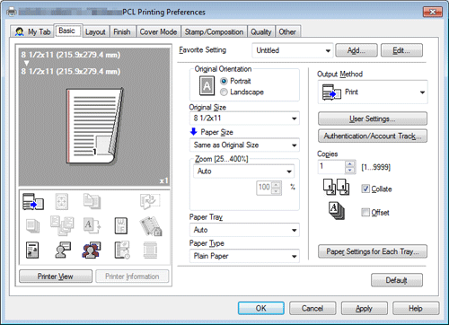
Task: Switch to the Layout tab
Action: [95, 31]
